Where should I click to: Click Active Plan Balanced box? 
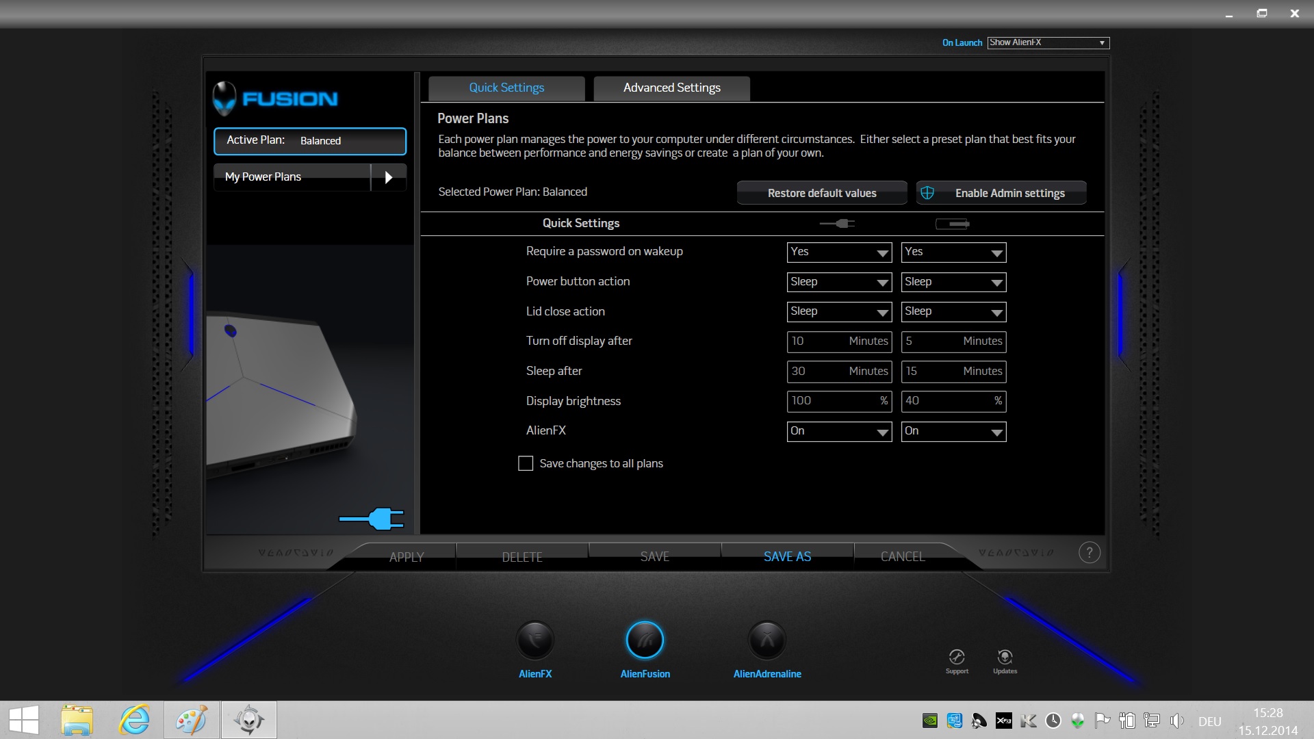(x=310, y=141)
